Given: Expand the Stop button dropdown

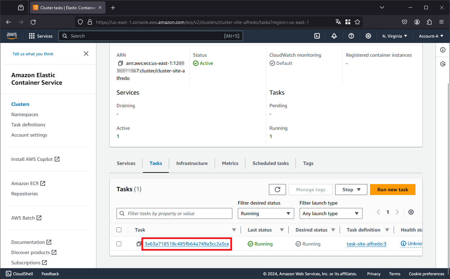Looking at the screenshot, I should tap(351, 190).
